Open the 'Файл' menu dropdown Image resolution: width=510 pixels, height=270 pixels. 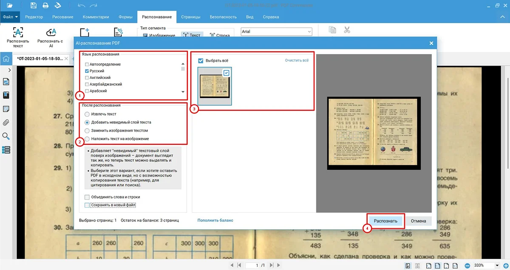pos(10,17)
